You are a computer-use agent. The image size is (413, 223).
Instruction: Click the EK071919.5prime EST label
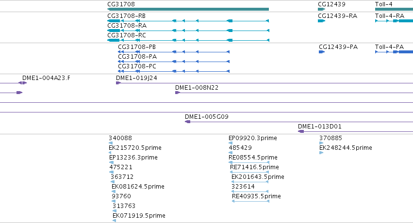click(139, 216)
